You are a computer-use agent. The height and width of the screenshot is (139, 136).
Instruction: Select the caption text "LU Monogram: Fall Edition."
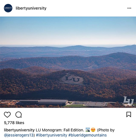tap(60, 130)
